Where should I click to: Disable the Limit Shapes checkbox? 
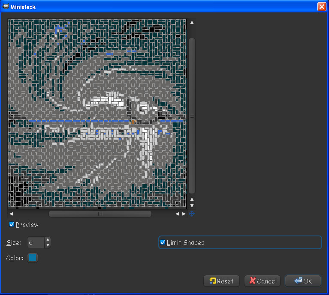tap(163, 242)
